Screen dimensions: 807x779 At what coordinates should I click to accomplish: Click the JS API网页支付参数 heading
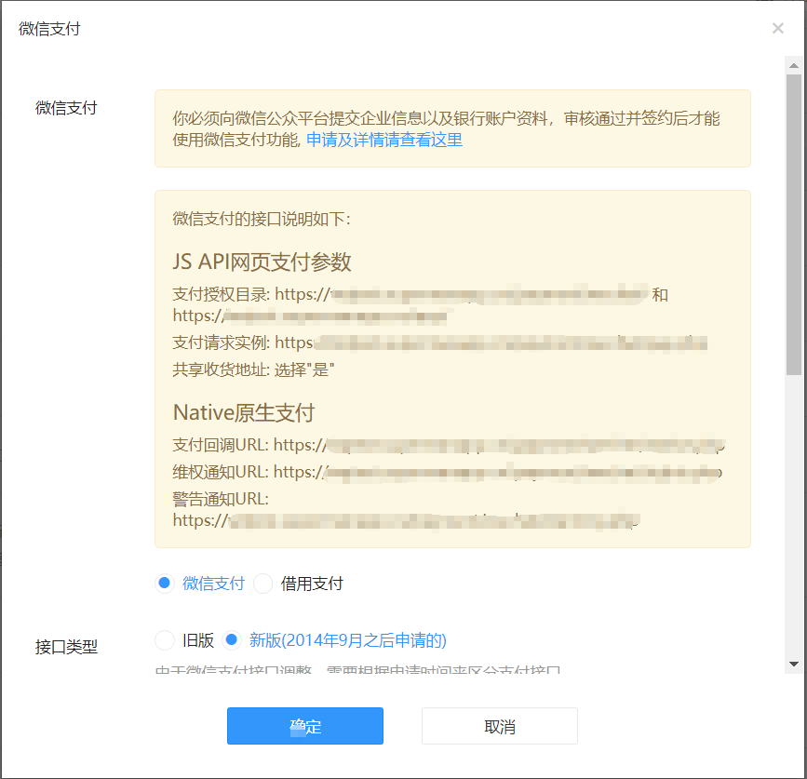(262, 262)
